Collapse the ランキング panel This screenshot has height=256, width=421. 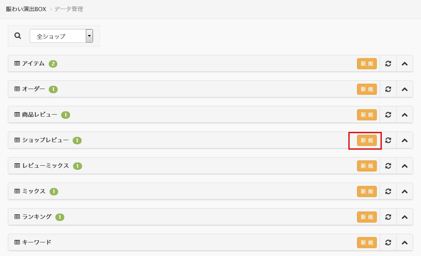(x=404, y=217)
